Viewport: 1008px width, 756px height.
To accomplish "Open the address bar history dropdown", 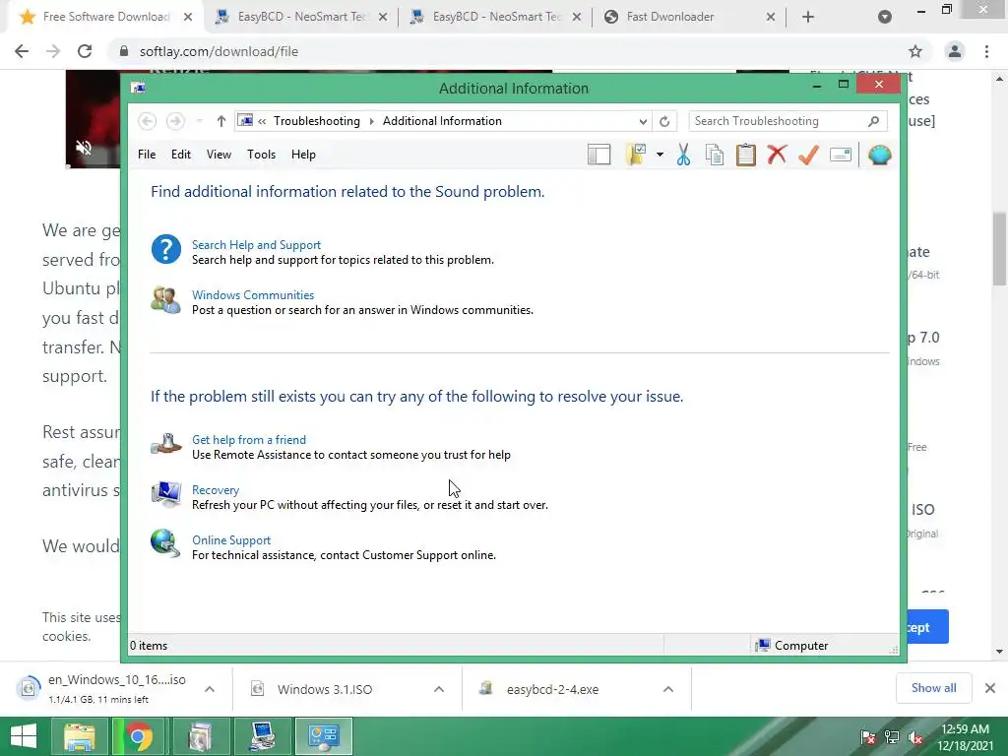I will tap(642, 121).
